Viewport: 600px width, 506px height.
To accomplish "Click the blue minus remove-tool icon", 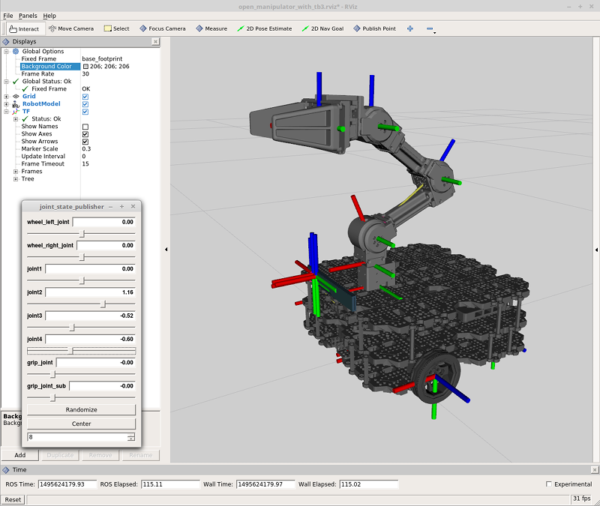I will coord(430,28).
